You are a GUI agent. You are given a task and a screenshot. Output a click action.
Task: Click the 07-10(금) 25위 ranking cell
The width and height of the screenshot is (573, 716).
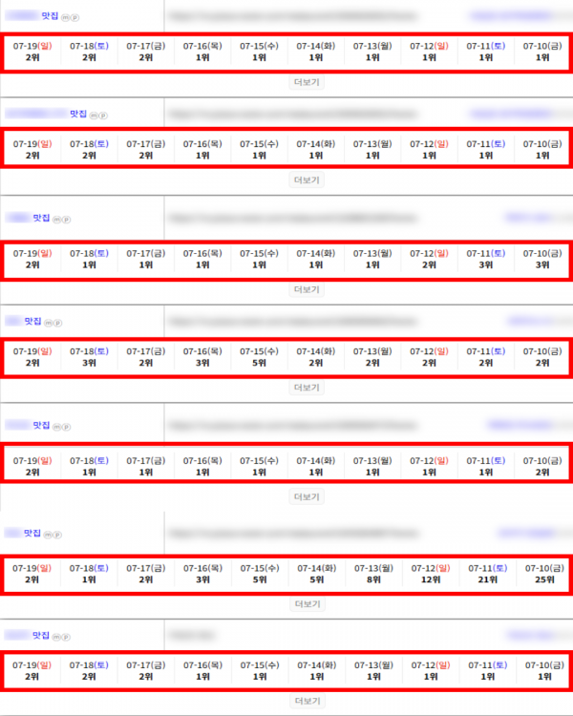tap(544, 574)
